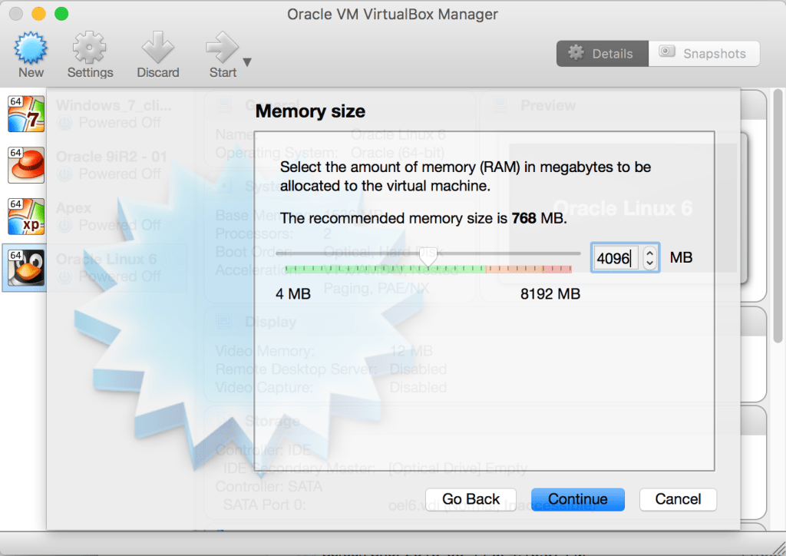Click the New virtual machine icon
786x556 pixels.
tap(31, 47)
